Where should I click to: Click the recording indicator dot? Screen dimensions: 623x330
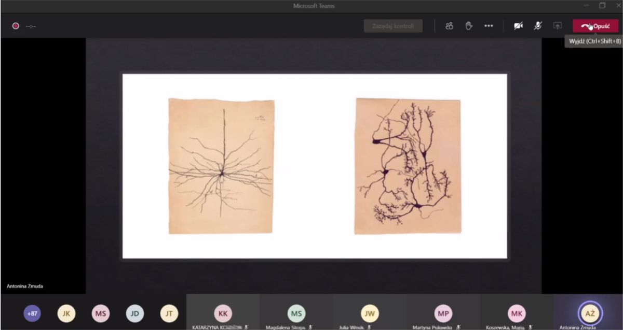coord(16,26)
